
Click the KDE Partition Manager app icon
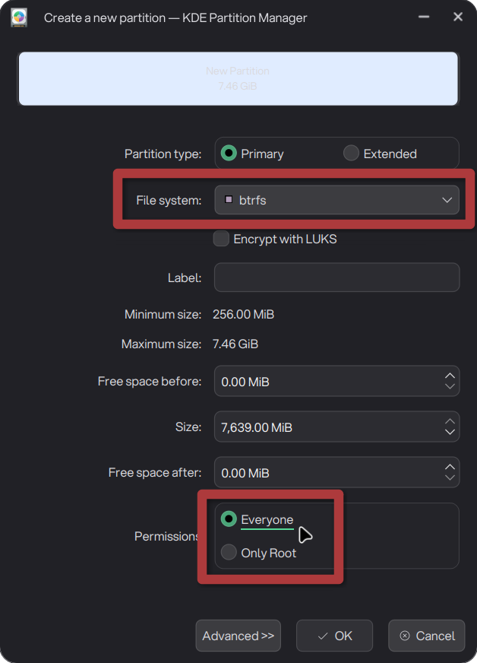[19, 17]
